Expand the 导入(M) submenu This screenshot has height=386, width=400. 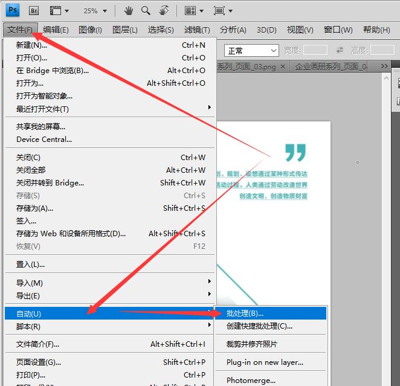coord(110,283)
